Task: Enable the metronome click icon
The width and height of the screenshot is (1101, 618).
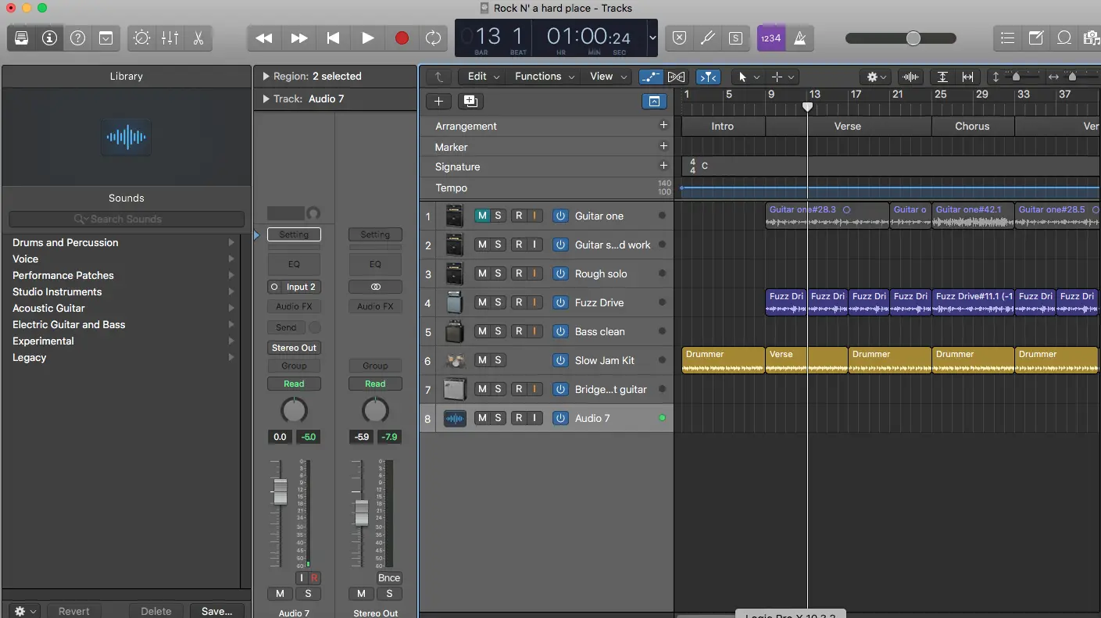Action: (x=800, y=38)
